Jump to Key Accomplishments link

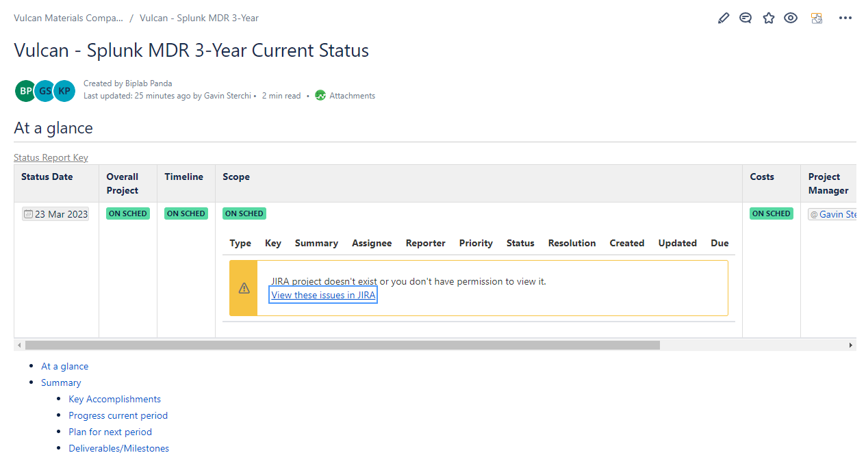pyautogui.click(x=114, y=399)
